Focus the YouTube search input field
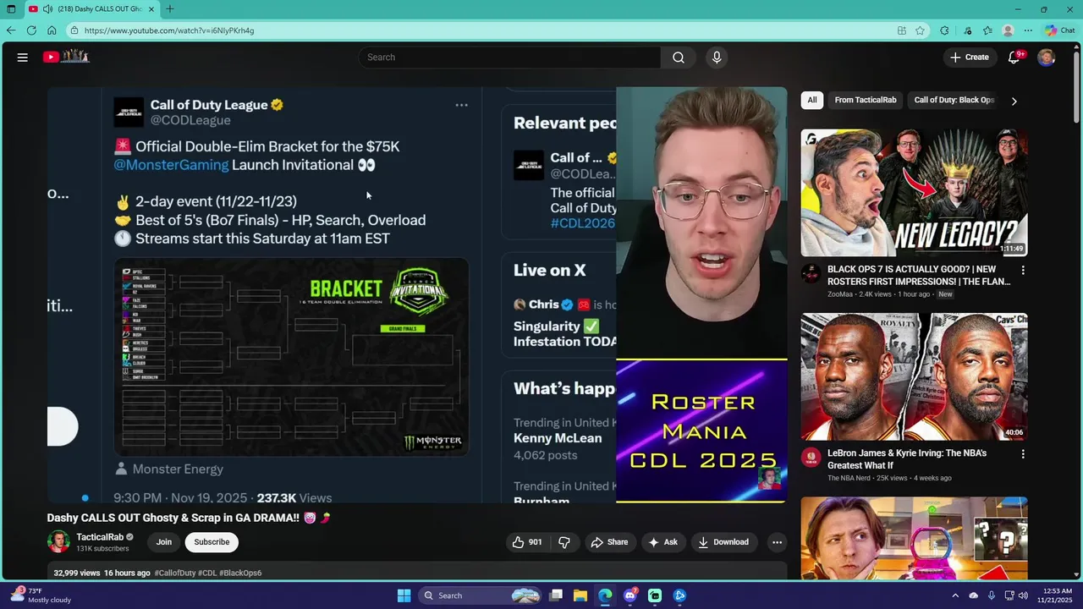1083x609 pixels. click(x=509, y=58)
